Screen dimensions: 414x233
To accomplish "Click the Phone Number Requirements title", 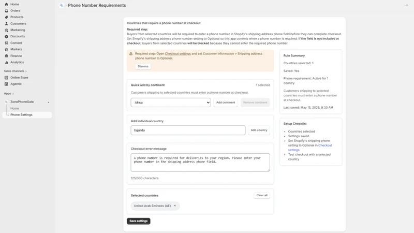I will (97, 5).
